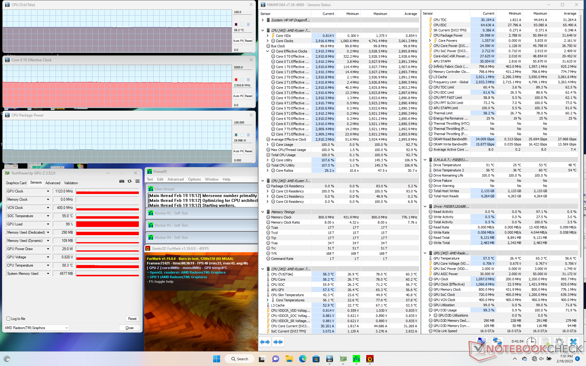Open the Prime95 Advanced menu
586x366 pixels.
coord(175,179)
